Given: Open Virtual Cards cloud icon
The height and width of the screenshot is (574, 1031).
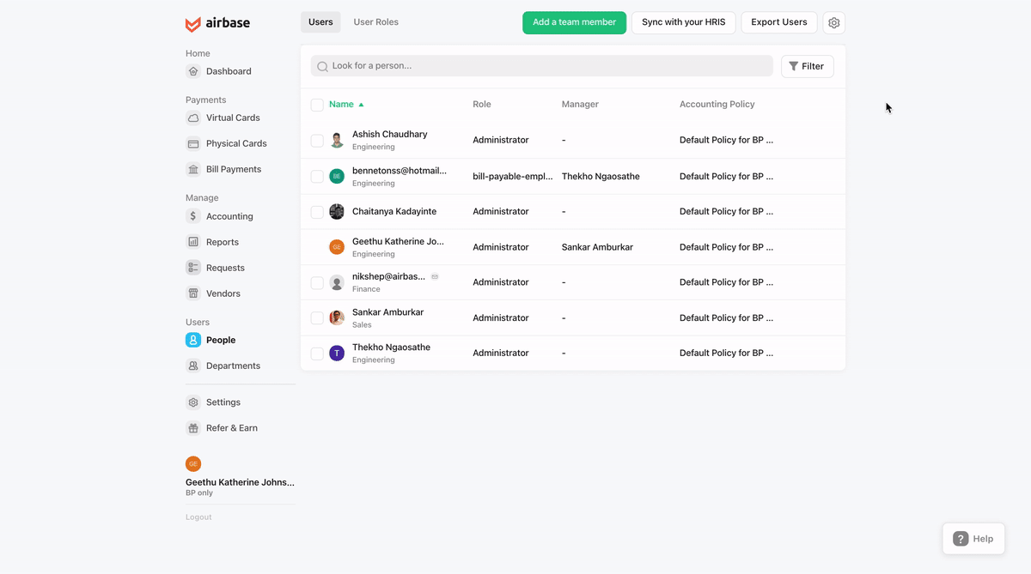Looking at the screenshot, I should (x=193, y=118).
